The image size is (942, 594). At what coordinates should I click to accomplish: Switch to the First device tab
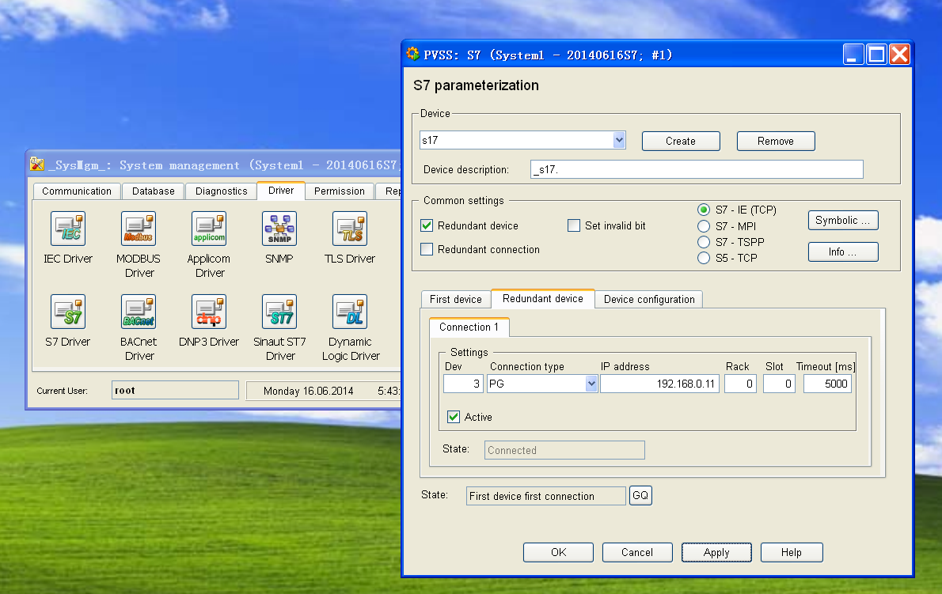click(x=456, y=300)
